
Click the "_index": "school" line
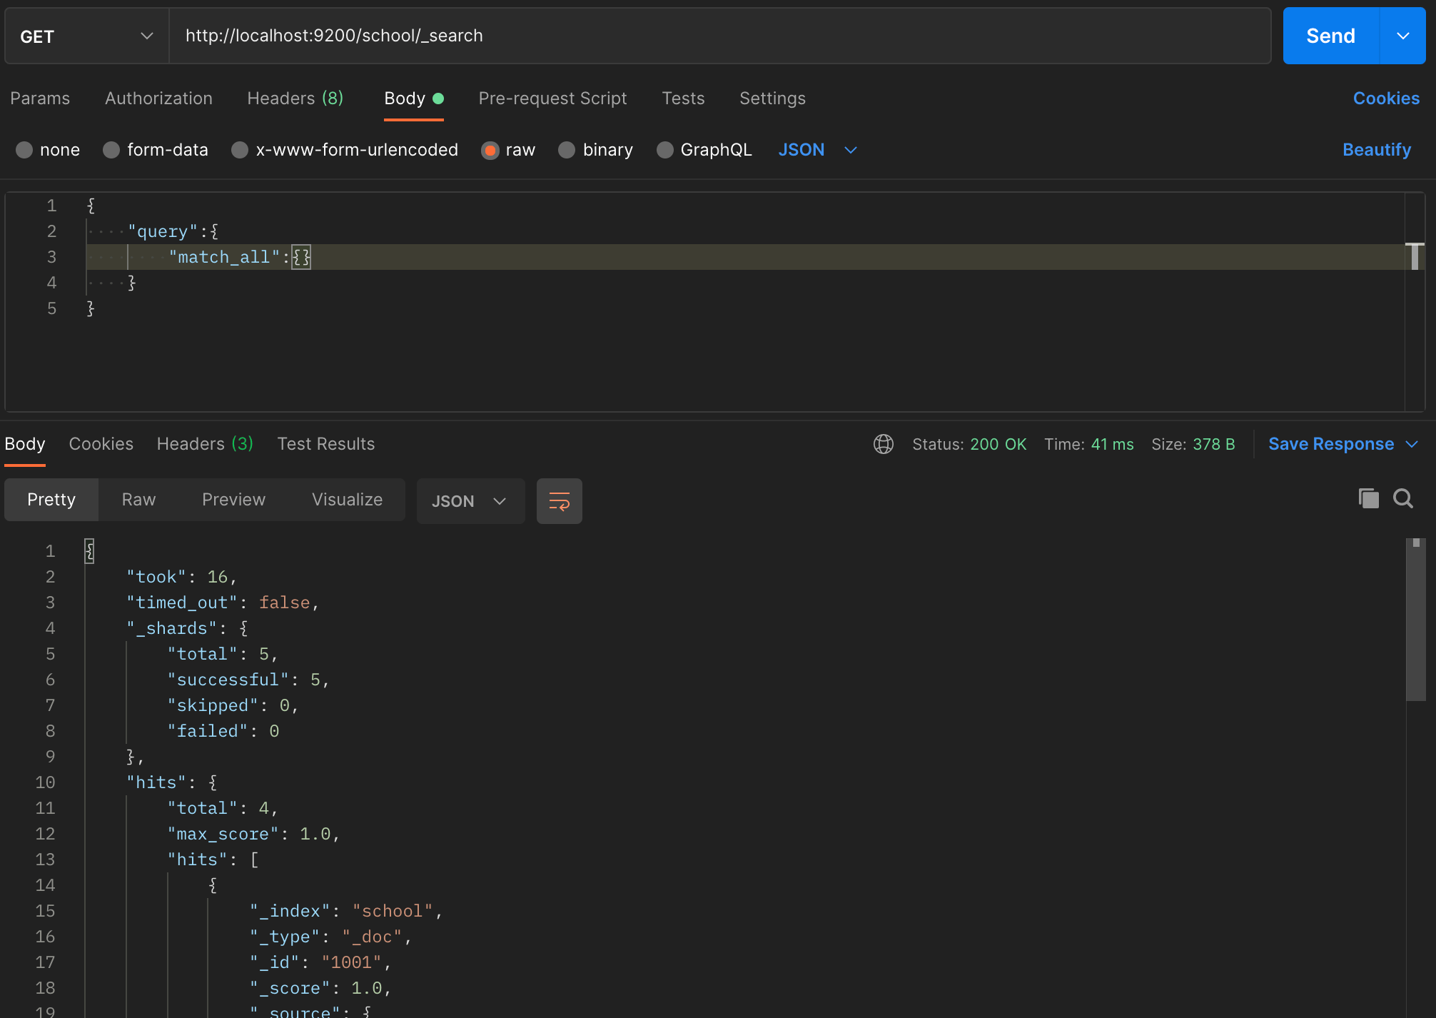[x=346, y=911]
